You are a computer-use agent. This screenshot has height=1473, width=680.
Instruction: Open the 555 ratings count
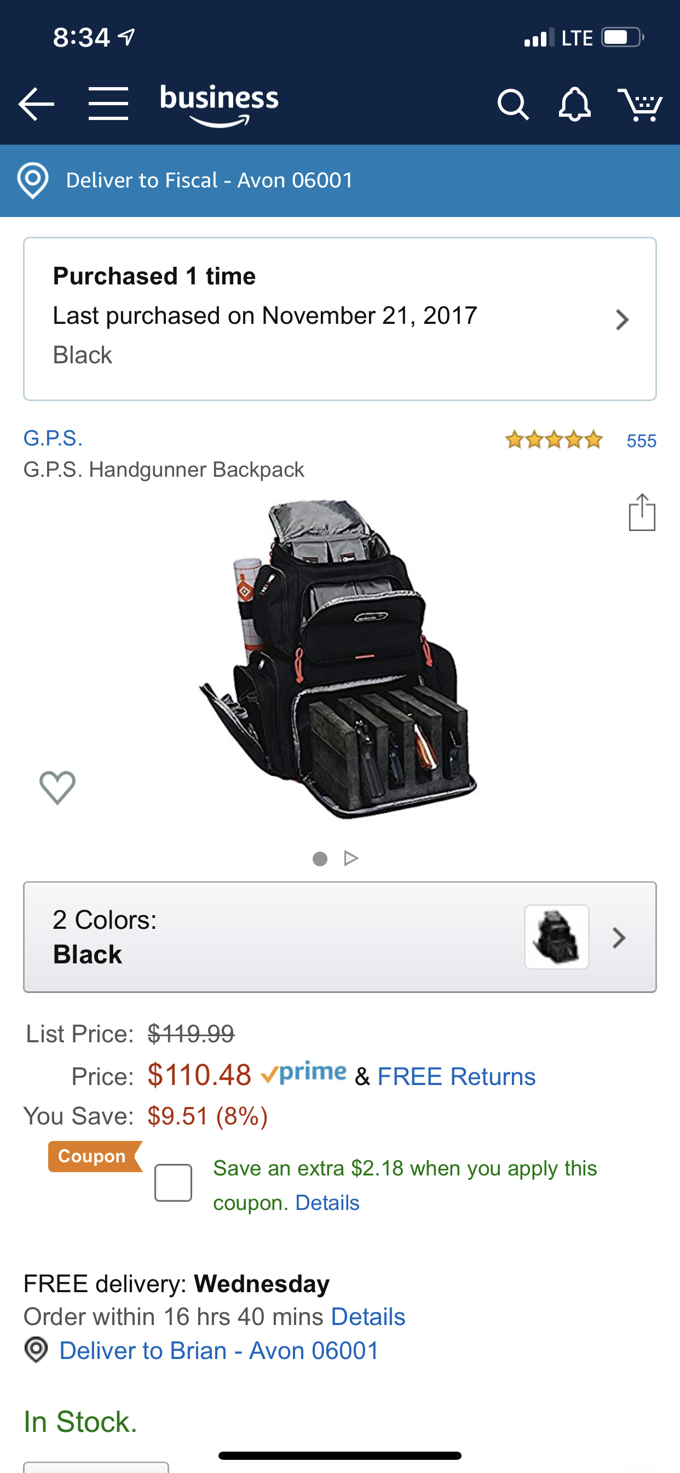(x=641, y=441)
